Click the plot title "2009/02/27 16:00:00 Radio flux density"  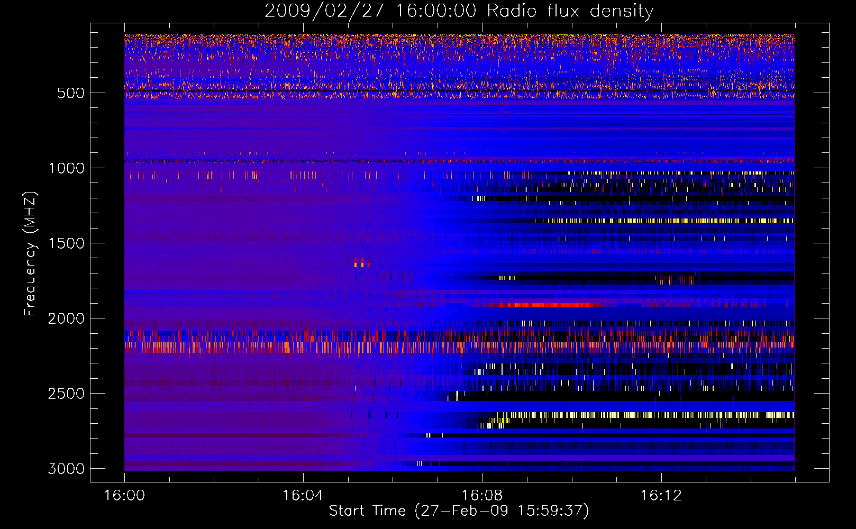click(x=459, y=11)
